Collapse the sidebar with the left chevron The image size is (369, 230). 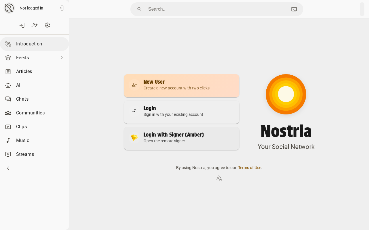click(x=8, y=168)
